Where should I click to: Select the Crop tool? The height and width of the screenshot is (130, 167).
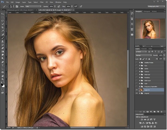coord(2,27)
